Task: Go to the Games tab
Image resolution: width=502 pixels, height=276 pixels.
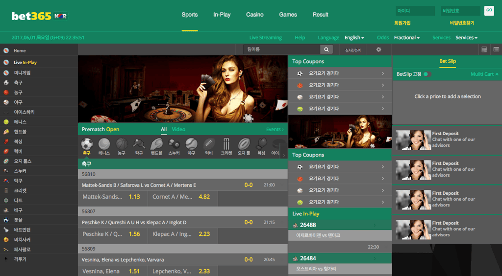Action: 288,15
